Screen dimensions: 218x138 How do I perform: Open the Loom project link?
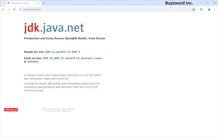[98, 58]
